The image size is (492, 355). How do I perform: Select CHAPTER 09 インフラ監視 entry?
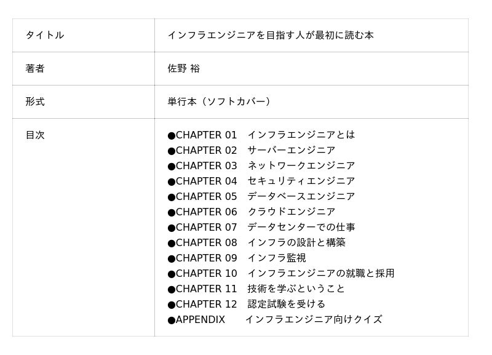point(237,258)
